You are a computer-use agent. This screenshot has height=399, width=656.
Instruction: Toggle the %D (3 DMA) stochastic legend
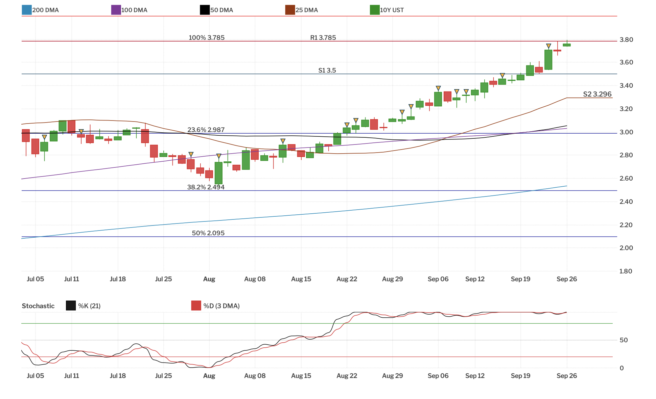[221, 306]
